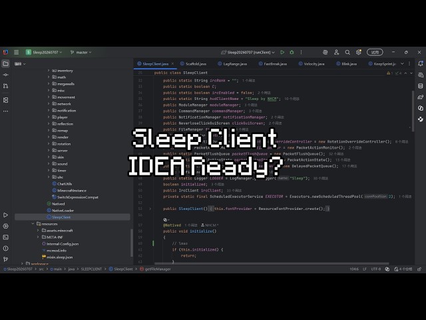This screenshot has width=426, height=320.
Task: Change line separator LF
Action: pyautogui.click(x=365, y=269)
